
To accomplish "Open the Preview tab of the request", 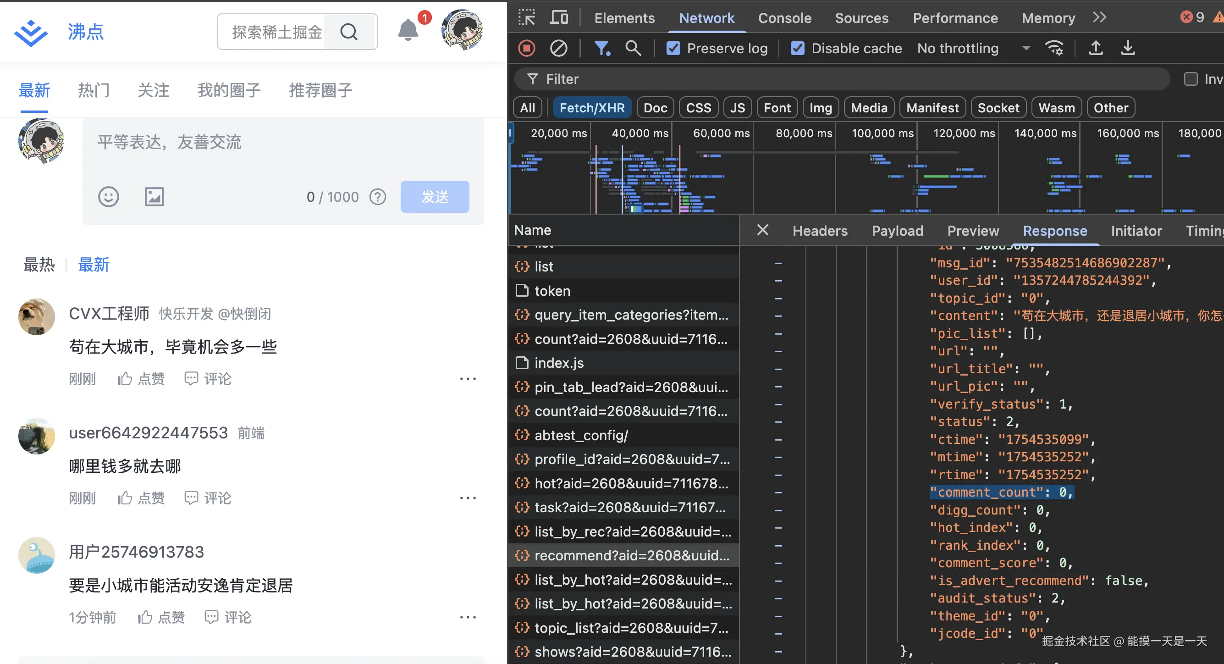I will [973, 231].
